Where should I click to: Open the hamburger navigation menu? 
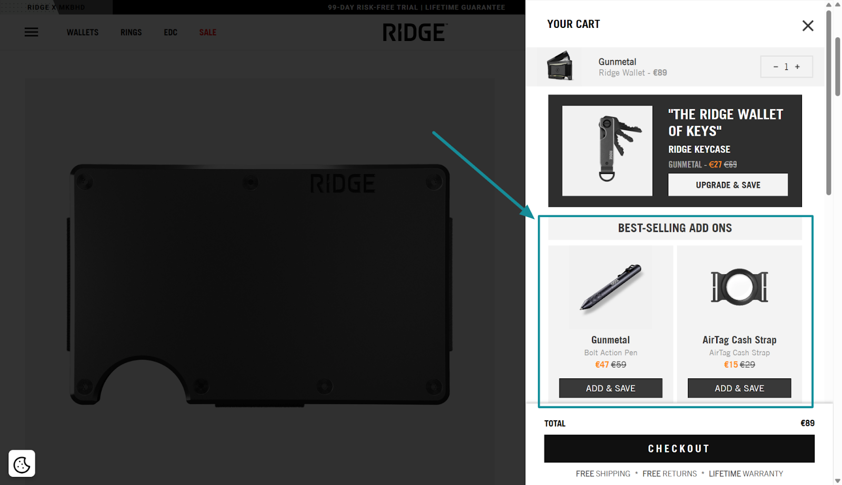pos(32,33)
